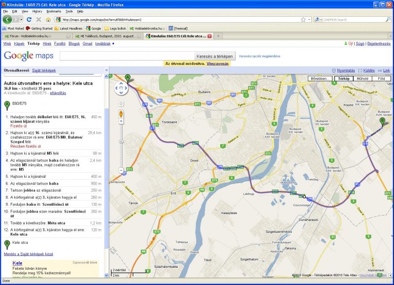Click step 11 Tovább Méta utca

[53, 223]
